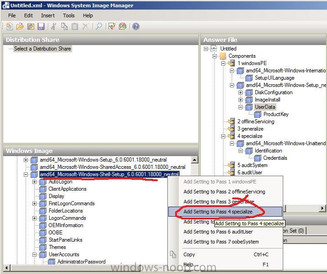Screen dimensions: 327x274
Task: Click the 6 auditUser pass icon
Action: point(232,173)
